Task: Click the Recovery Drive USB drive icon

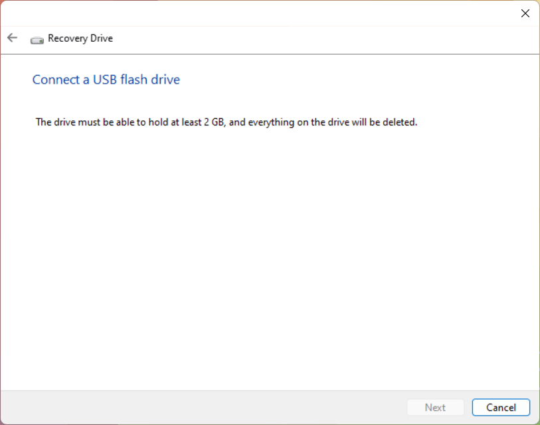Action: coord(37,40)
